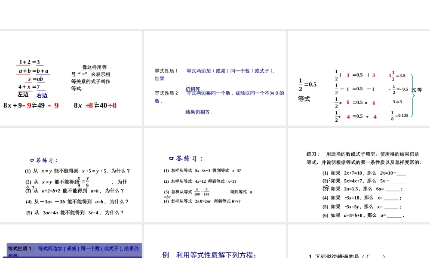Select the slide beginning 1 下列说法错误的是
Image resolution: width=430 pixels, height=258 pixels.
(359, 241)
